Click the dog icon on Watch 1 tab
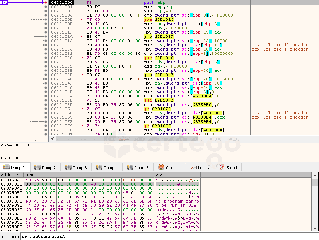319x240 pixels. [x=161, y=167]
